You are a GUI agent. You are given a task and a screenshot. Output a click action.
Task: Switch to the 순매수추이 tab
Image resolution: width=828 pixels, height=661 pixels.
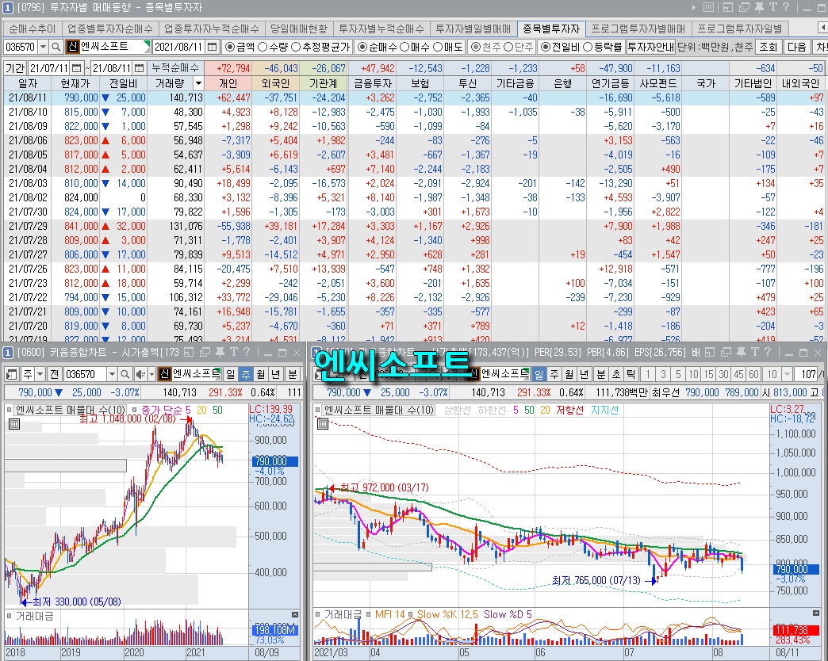pos(32,29)
